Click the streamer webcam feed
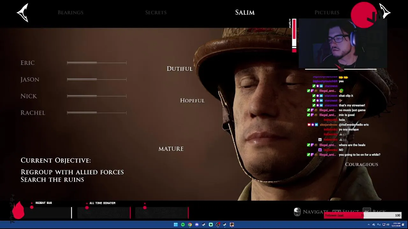 [343, 44]
